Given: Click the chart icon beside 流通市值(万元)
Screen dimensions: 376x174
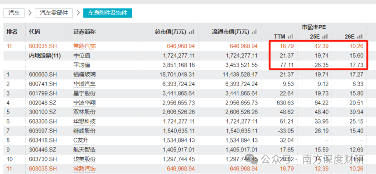Looking at the screenshot, I should pos(254,32).
